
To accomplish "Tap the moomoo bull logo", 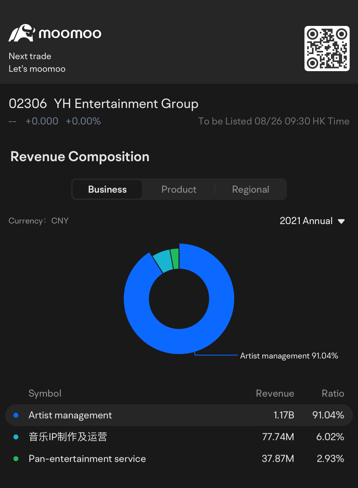I will 22,33.
